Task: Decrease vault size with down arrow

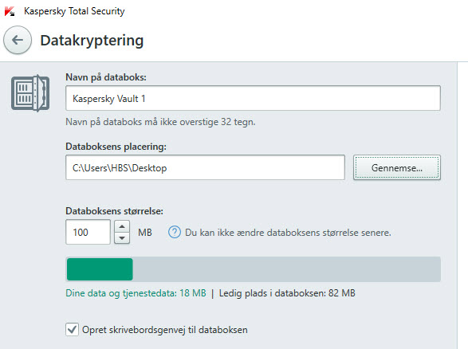Action: coord(122,238)
